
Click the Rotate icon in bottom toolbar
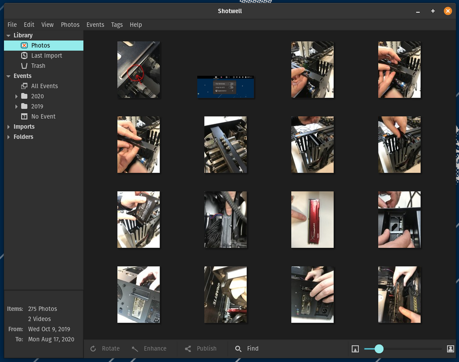[93, 349]
